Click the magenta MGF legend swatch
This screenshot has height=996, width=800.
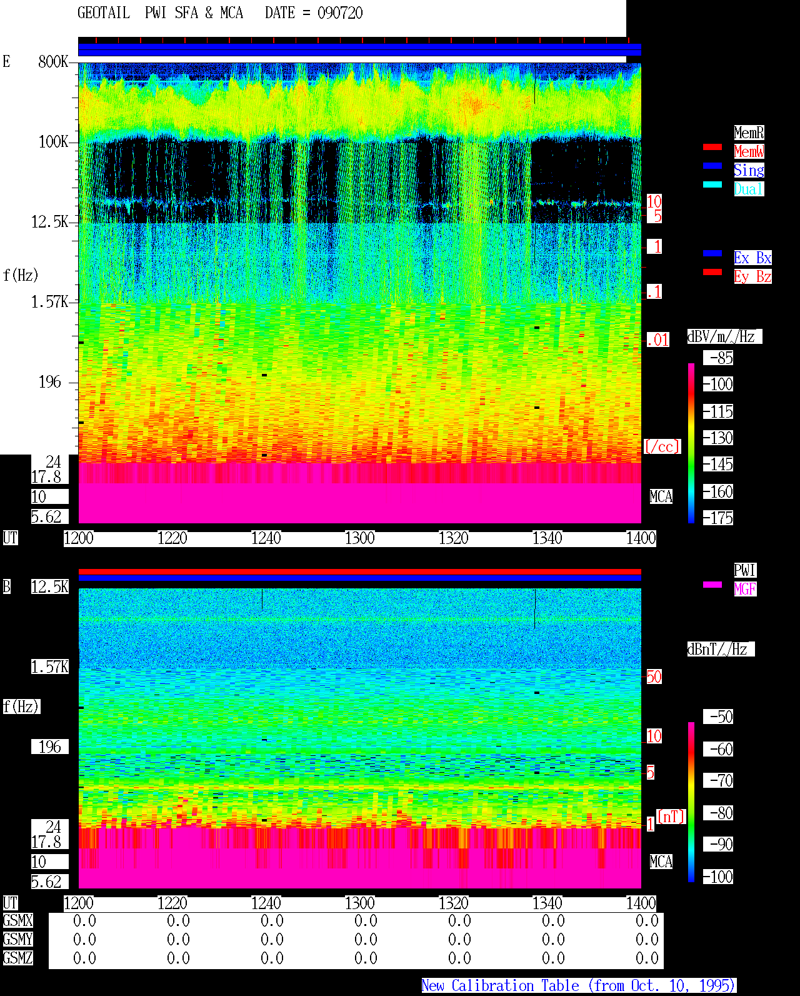tap(712, 585)
